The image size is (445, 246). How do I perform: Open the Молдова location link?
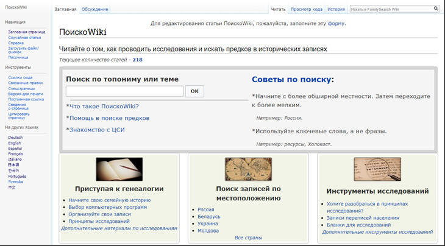[x=208, y=231]
